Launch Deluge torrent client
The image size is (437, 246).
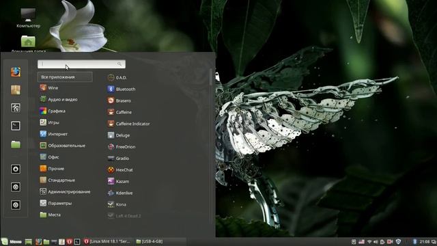pos(119,135)
